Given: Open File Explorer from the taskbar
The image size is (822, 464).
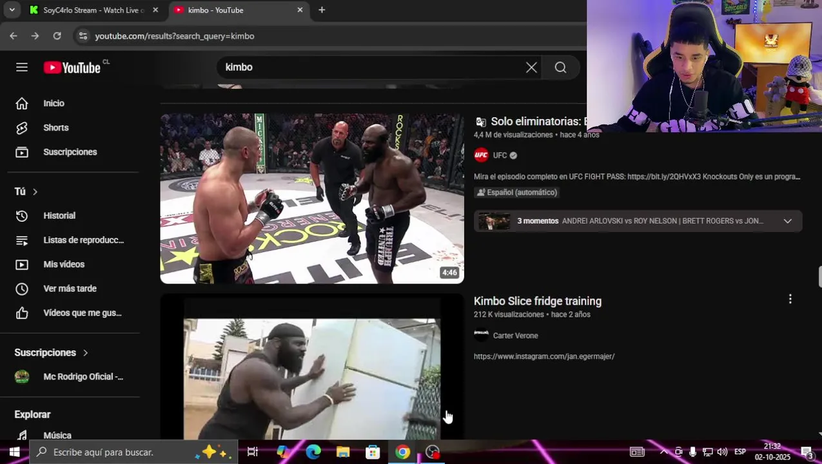Looking at the screenshot, I should [343, 452].
